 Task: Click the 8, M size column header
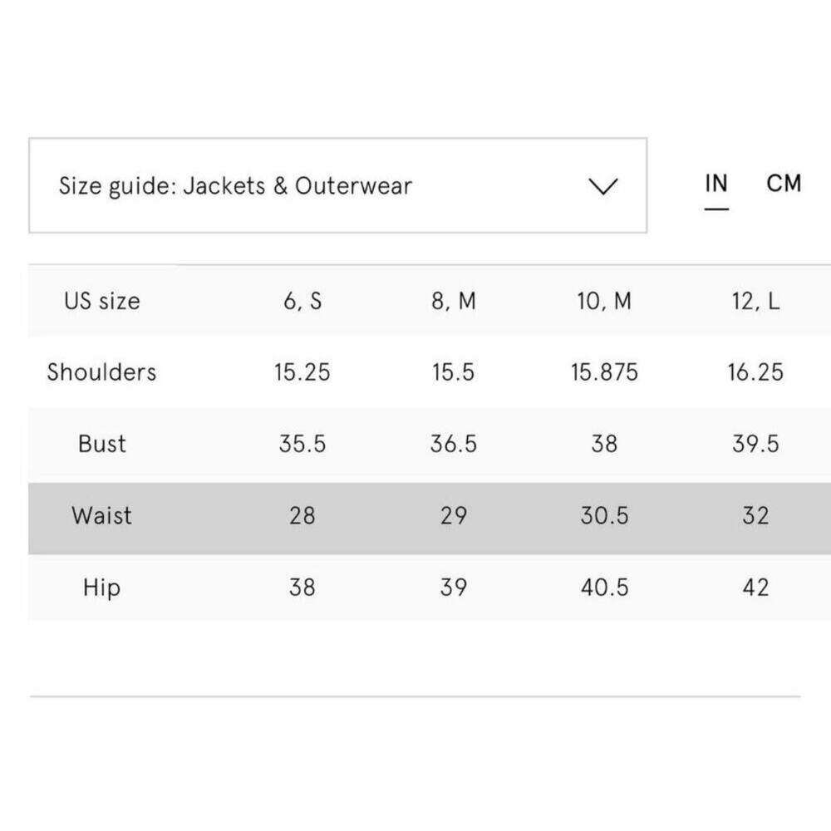454,301
